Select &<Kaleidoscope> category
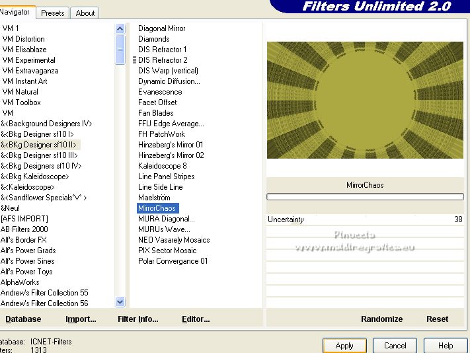 28,187
